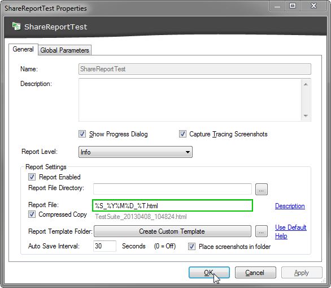Toggle the Show Progress Dialog checkbox

point(82,134)
